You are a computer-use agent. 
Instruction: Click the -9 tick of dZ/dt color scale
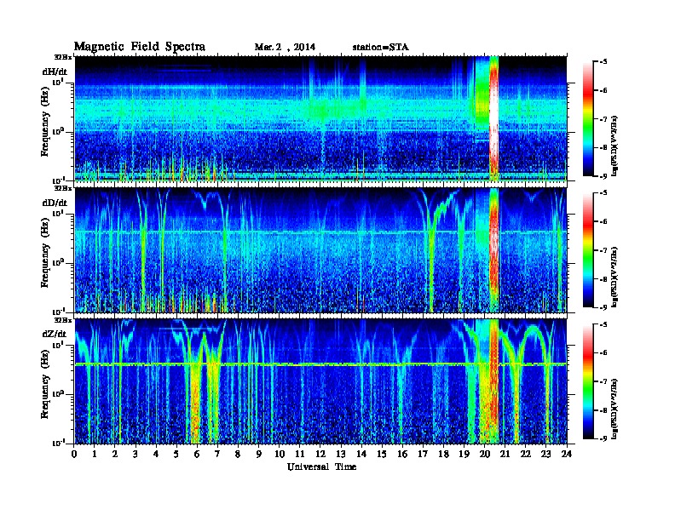[604, 438]
